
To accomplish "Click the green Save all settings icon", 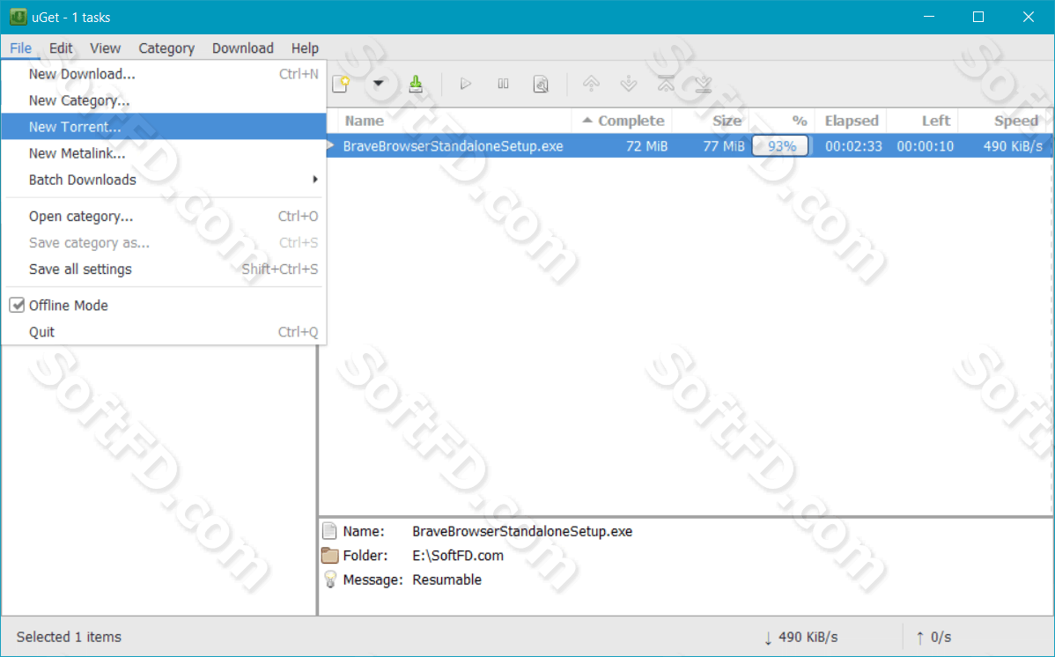I will click(x=416, y=84).
